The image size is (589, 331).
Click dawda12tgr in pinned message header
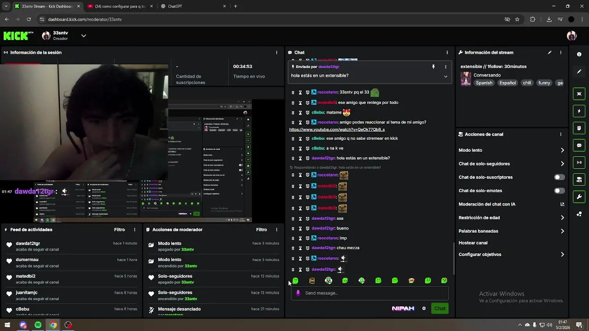pos(329,67)
